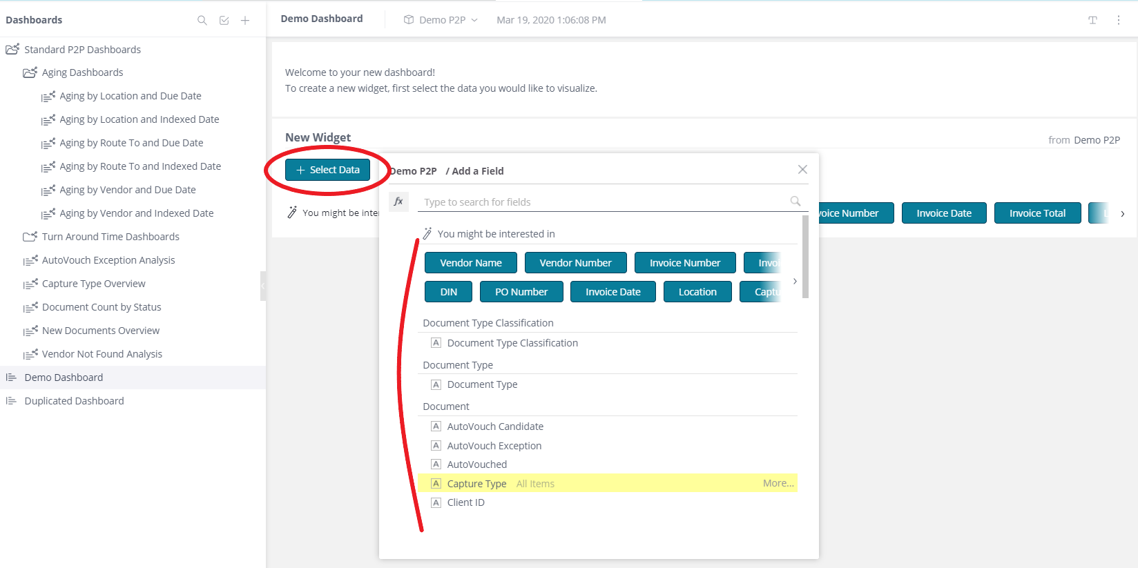Close the Add a Field popup
Viewport: 1138px width, 568px height.
pos(802,169)
